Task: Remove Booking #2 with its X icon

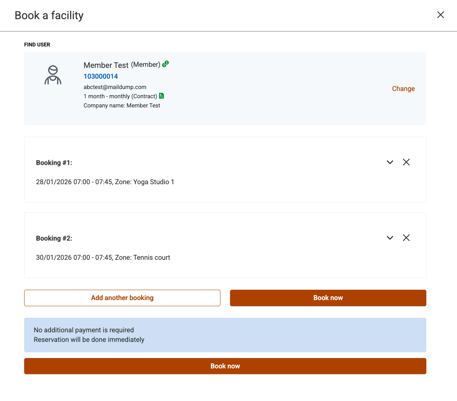Action: (406, 238)
